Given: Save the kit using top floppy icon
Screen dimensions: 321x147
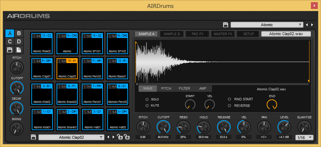Looking at the screenshot, I should click(x=225, y=25).
